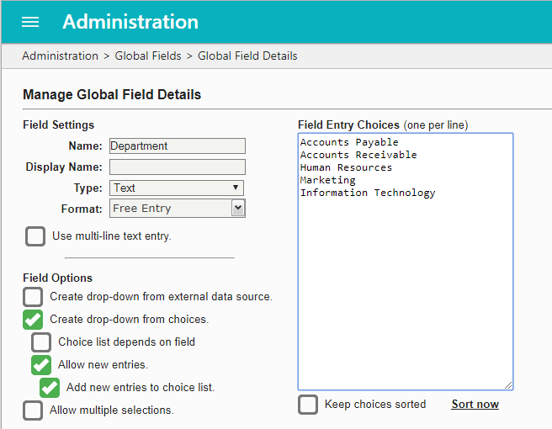
Task: Click into the Name field containing Department
Action: coord(178,146)
